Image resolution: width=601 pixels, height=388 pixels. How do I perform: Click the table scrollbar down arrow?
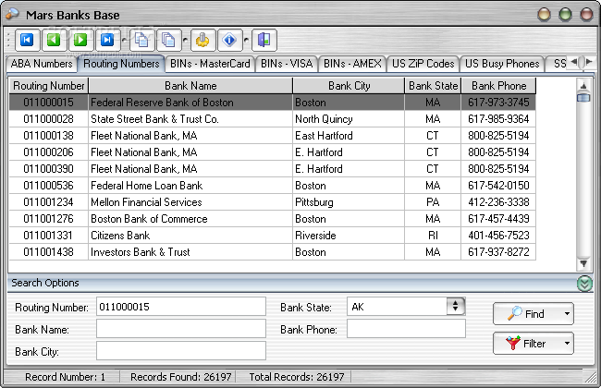tap(583, 263)
